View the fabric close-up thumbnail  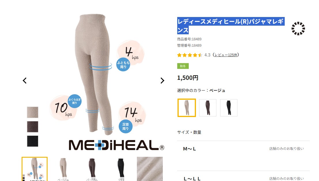[x=150, y=169]
